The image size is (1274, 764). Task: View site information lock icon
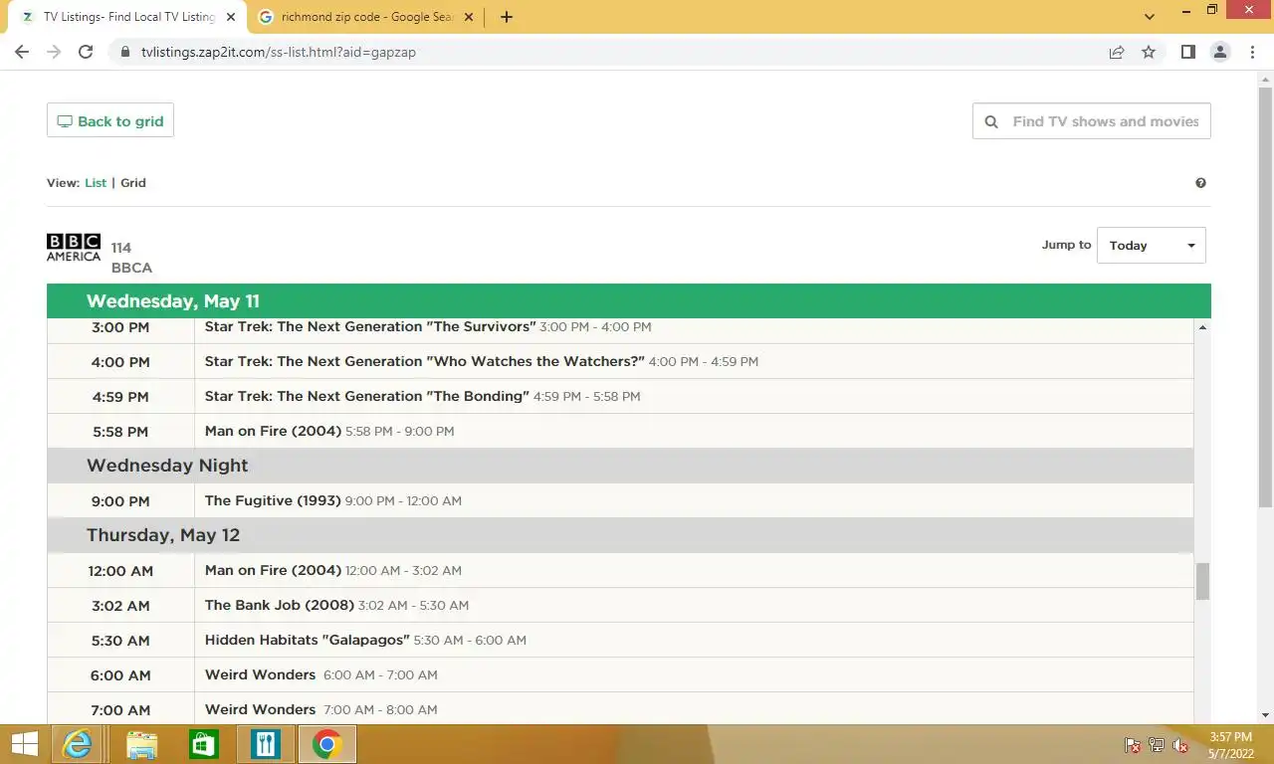[x=124, y=52]
